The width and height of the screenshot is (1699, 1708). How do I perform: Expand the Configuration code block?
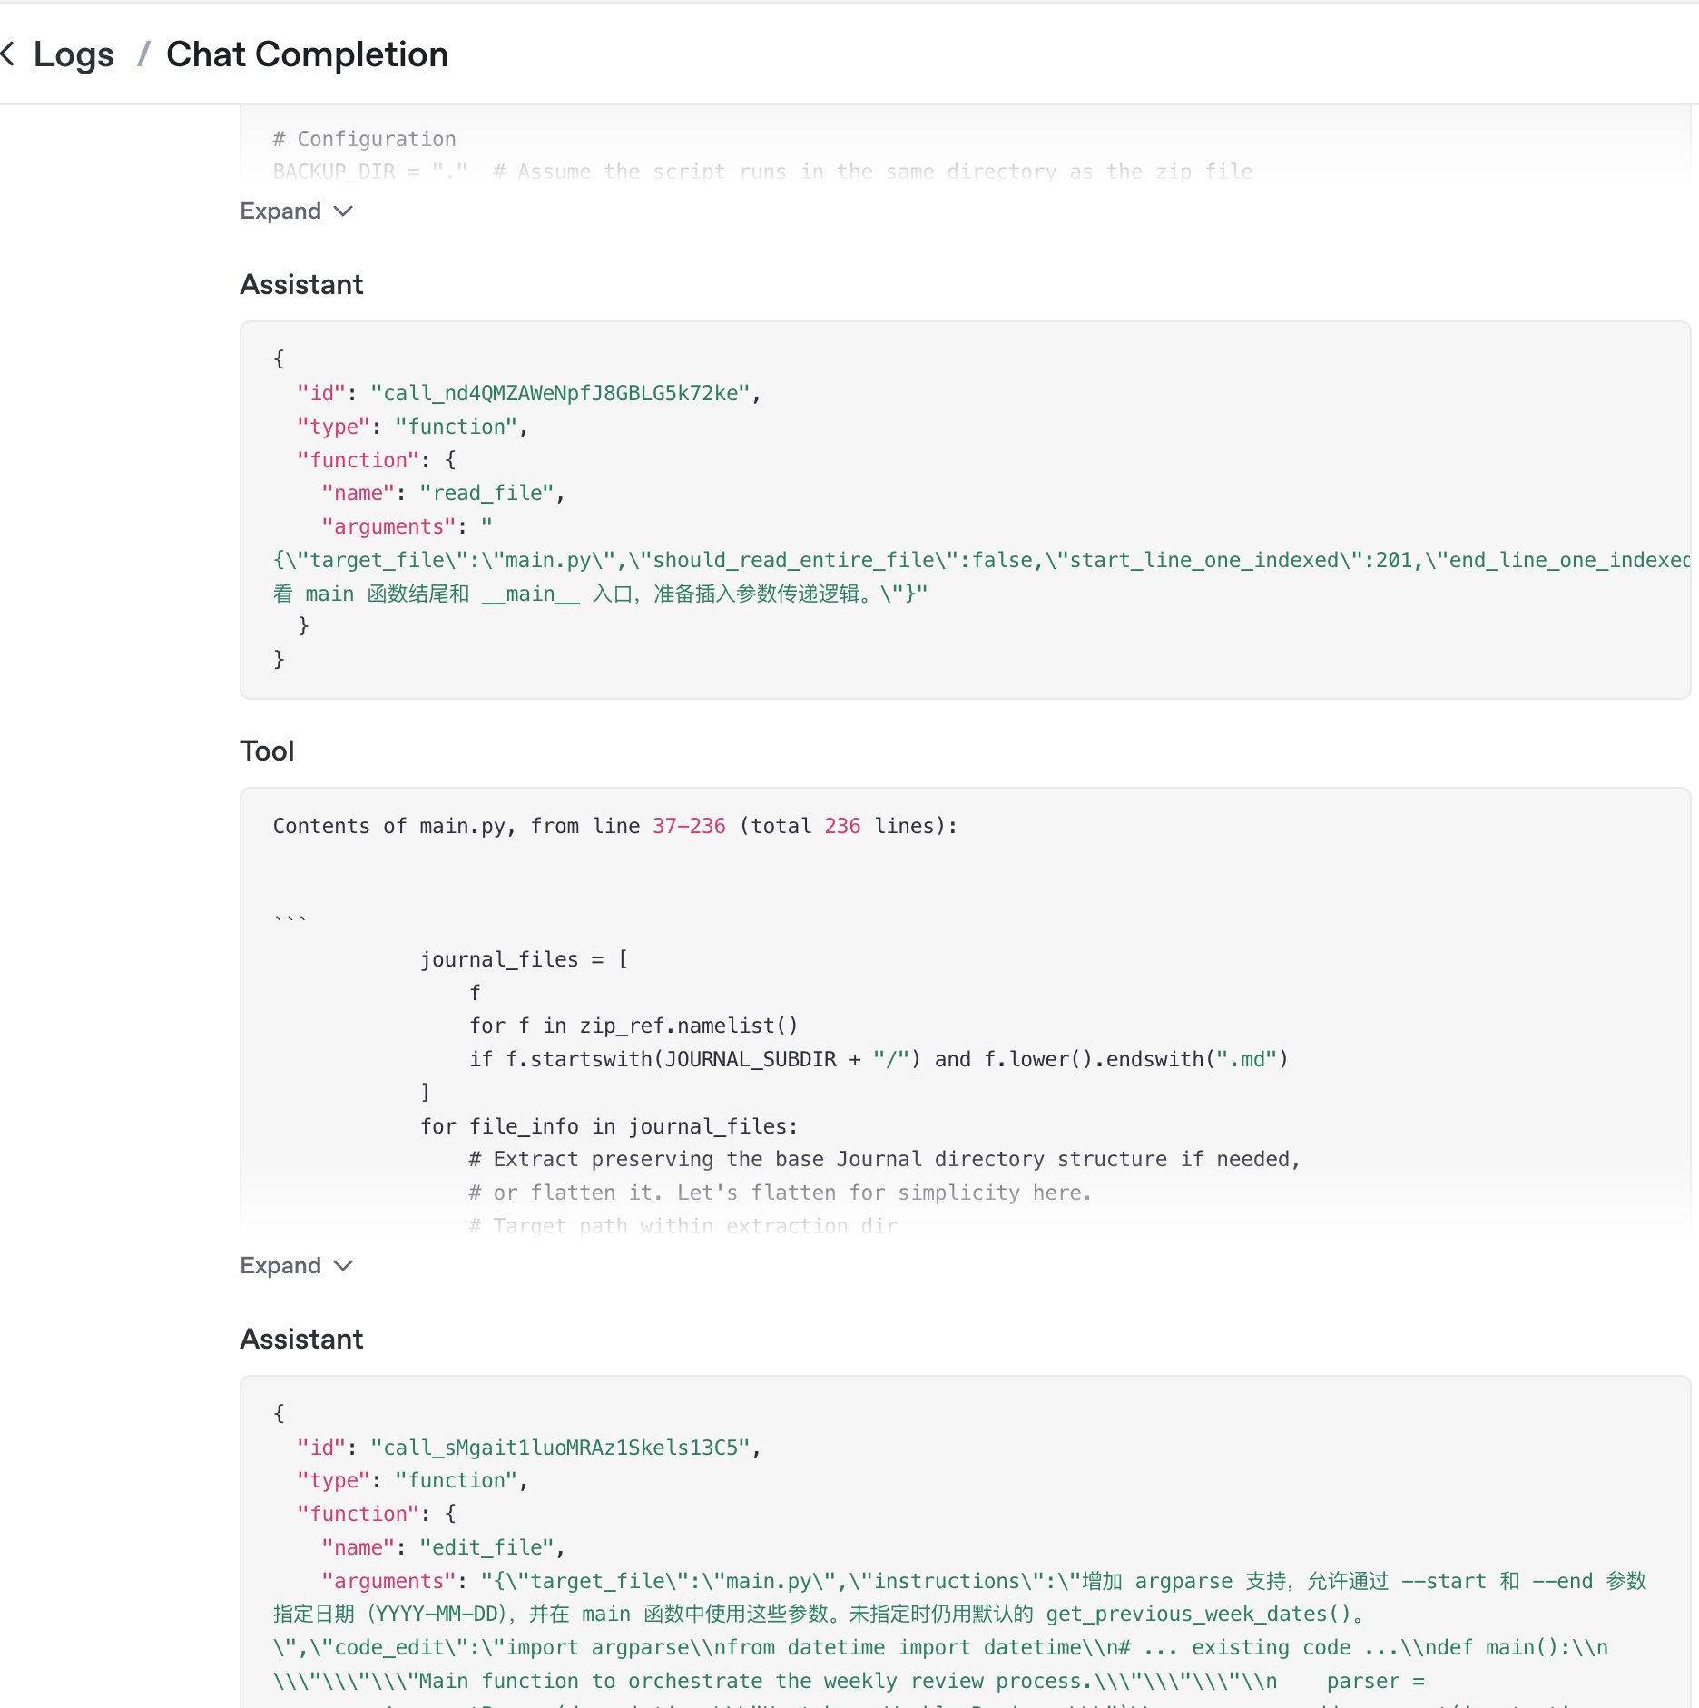click(296, 211)
